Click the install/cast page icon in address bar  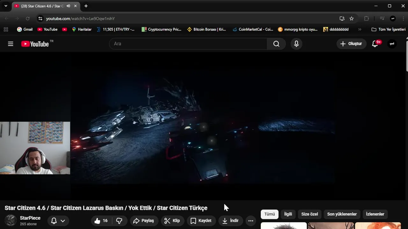click(x=342, y=18)
